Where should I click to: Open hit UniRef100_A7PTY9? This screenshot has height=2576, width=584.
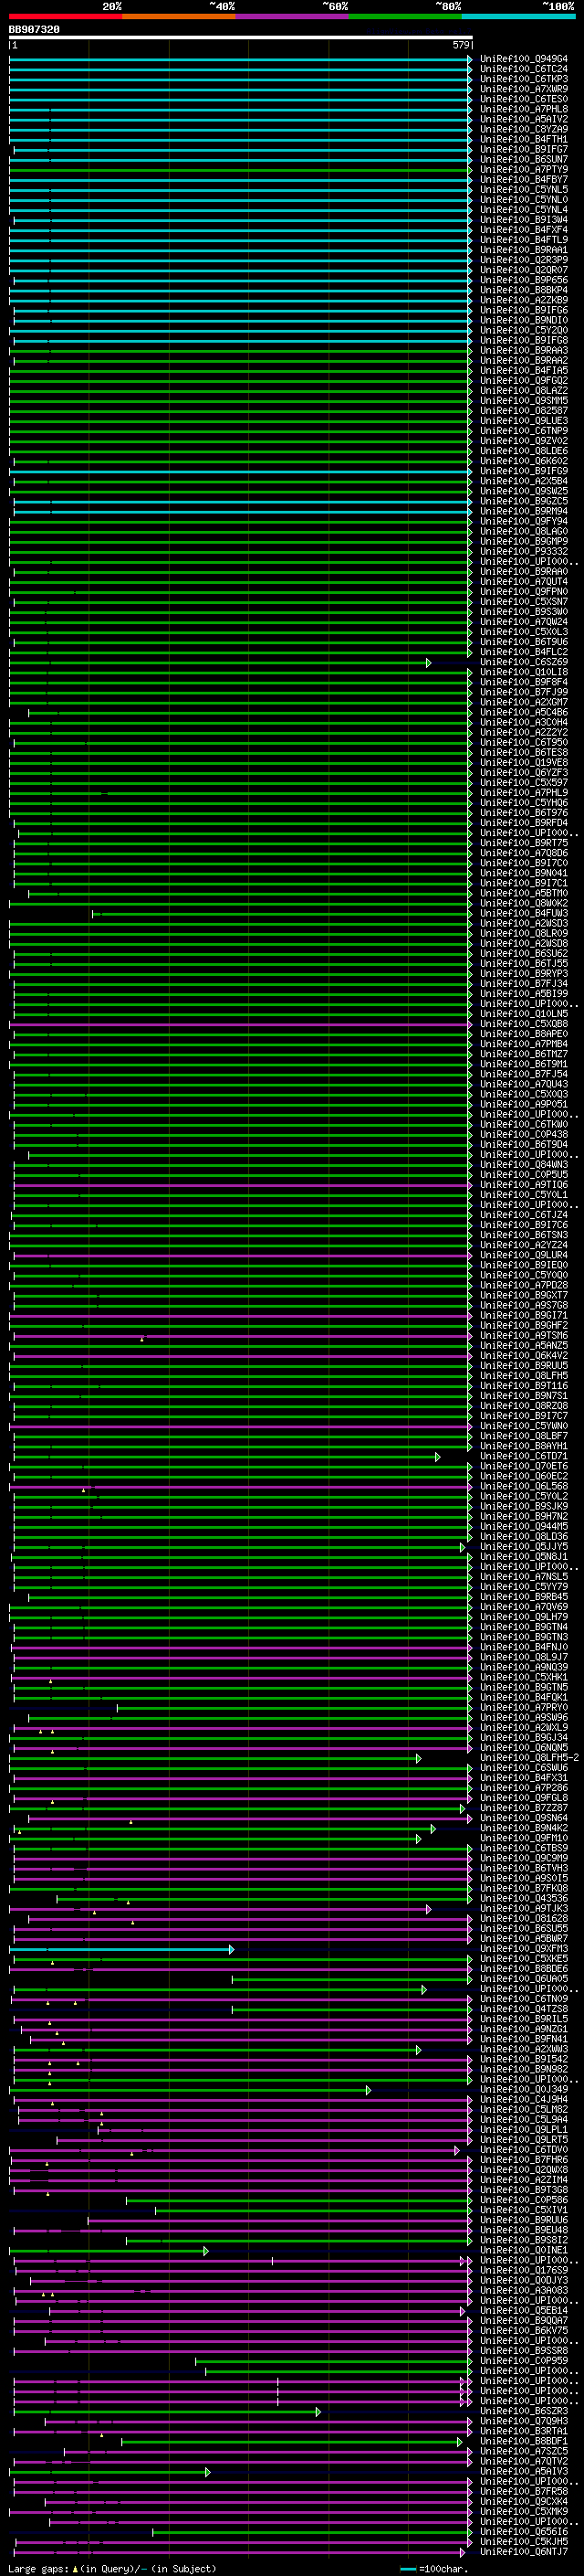pyautogui.click(x=524, y=169)
